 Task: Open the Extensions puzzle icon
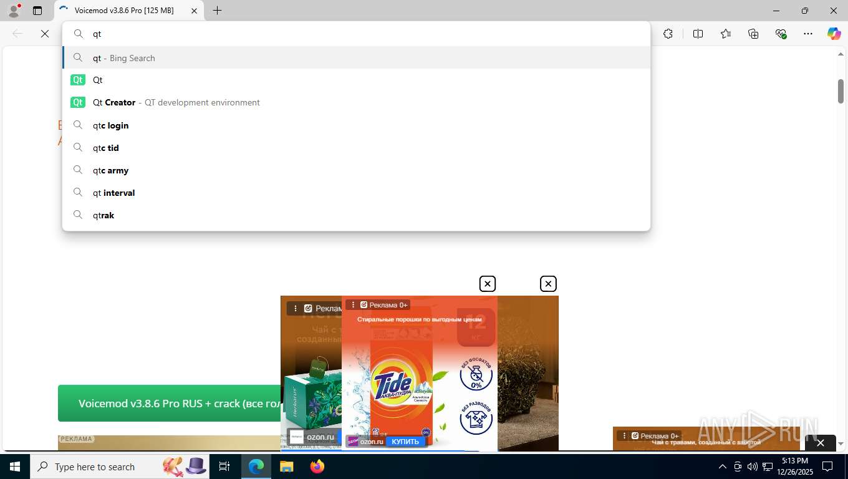[668, 34]
